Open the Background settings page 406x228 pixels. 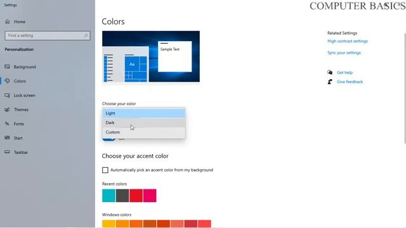[x=25, y=67]
